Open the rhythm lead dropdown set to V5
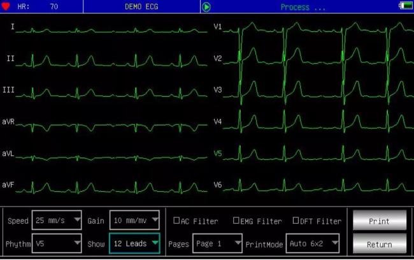The image size is (414, 260). 57,243
